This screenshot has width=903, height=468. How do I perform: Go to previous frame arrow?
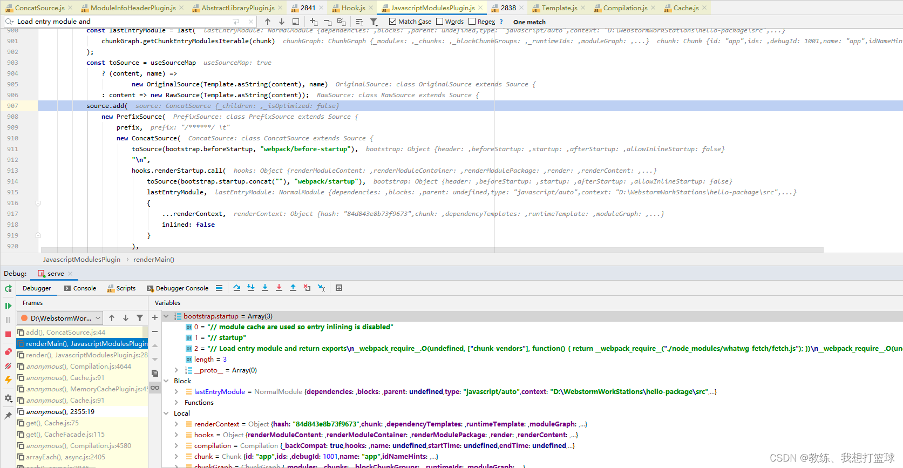112,318
